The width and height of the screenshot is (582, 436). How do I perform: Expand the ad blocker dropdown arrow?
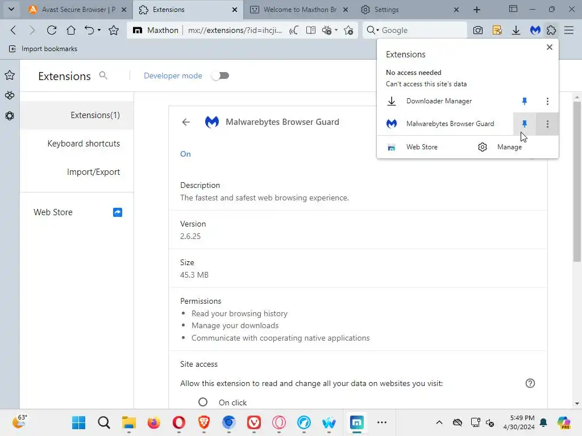(x=336, y=30)
